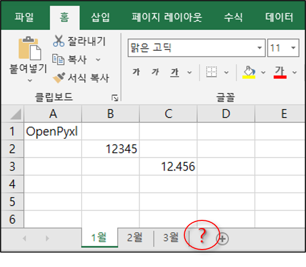
Task: Click the Copy (복사) button
Action: [69, 59]
